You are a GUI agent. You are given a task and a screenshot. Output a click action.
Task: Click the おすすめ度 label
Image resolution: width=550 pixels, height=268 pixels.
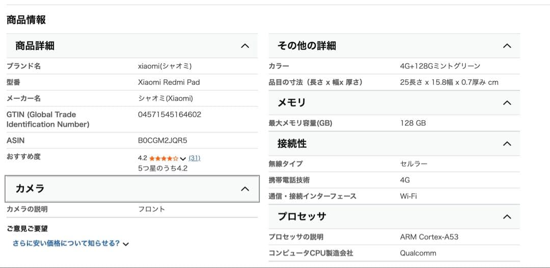(x=24, y=156)
